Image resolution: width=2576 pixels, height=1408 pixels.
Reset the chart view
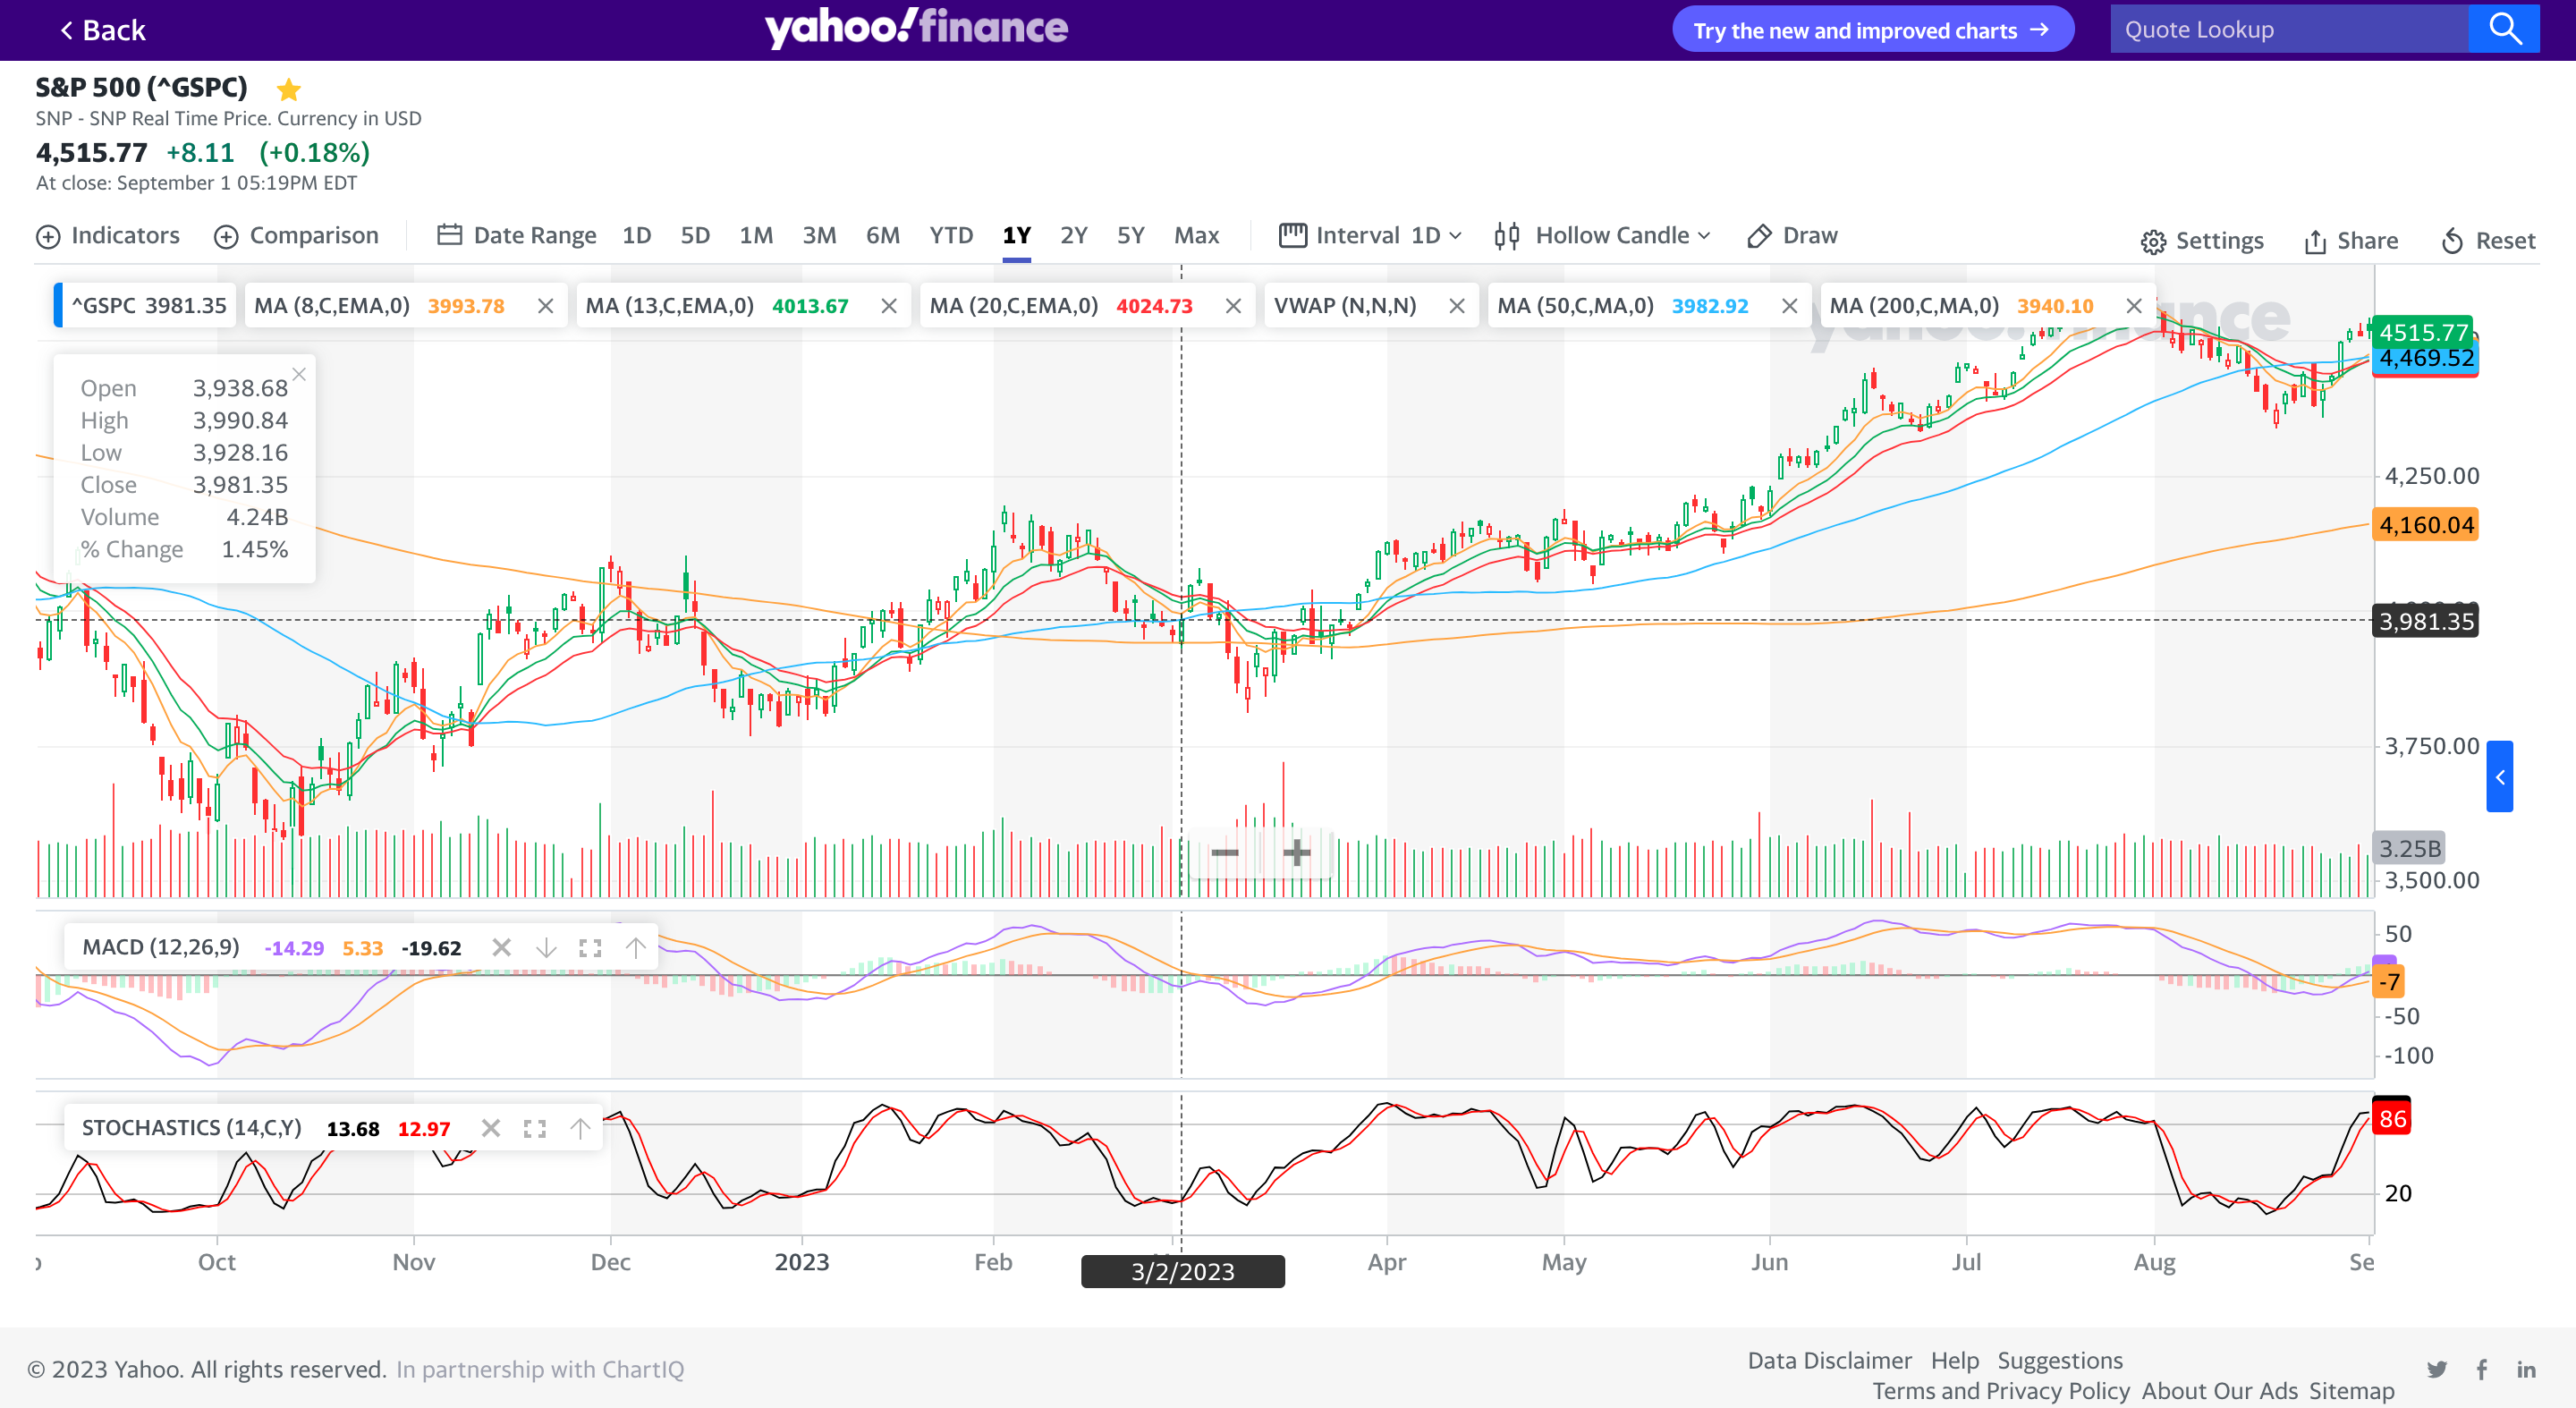tap(2488, 241)
